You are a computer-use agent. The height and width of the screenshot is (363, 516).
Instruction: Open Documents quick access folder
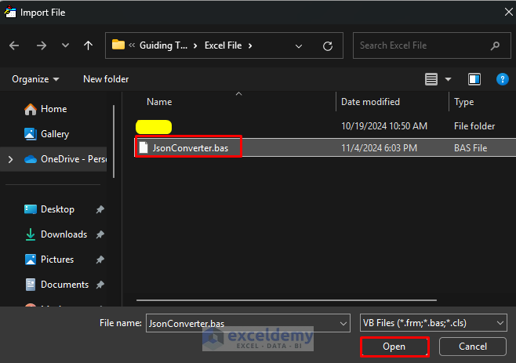(57, 285)
